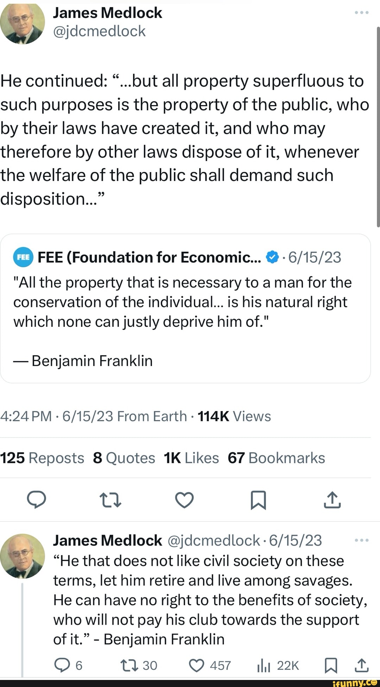Show the 1K Likes list
The height and width of the screenshot is (687, 380).
tap(191, 458)
